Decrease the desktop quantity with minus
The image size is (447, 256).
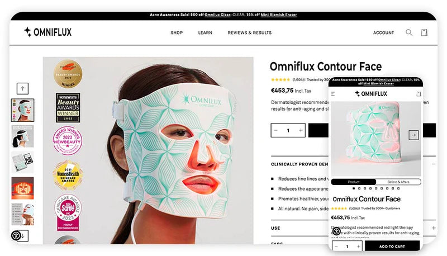click(x=275, y=130)
